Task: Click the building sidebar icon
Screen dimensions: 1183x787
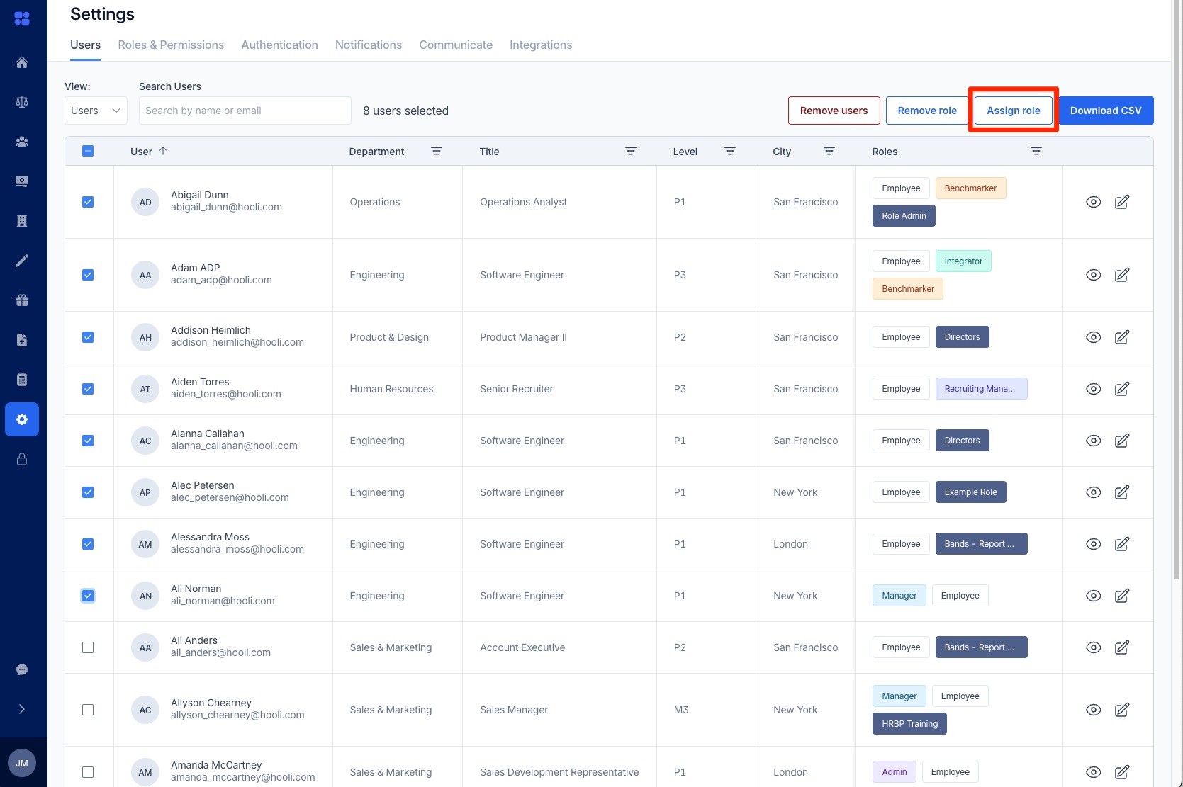Action: point(22,220)
